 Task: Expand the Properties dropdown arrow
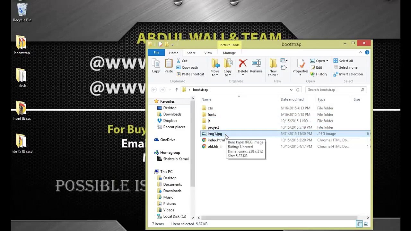pyautogui.click(x=301, y=75)
